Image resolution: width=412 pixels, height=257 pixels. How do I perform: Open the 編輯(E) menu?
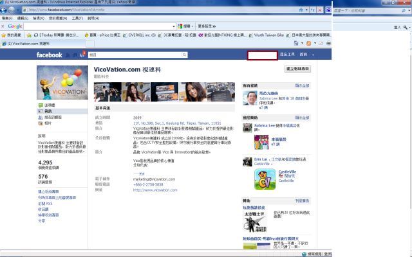tap(23, 19)
